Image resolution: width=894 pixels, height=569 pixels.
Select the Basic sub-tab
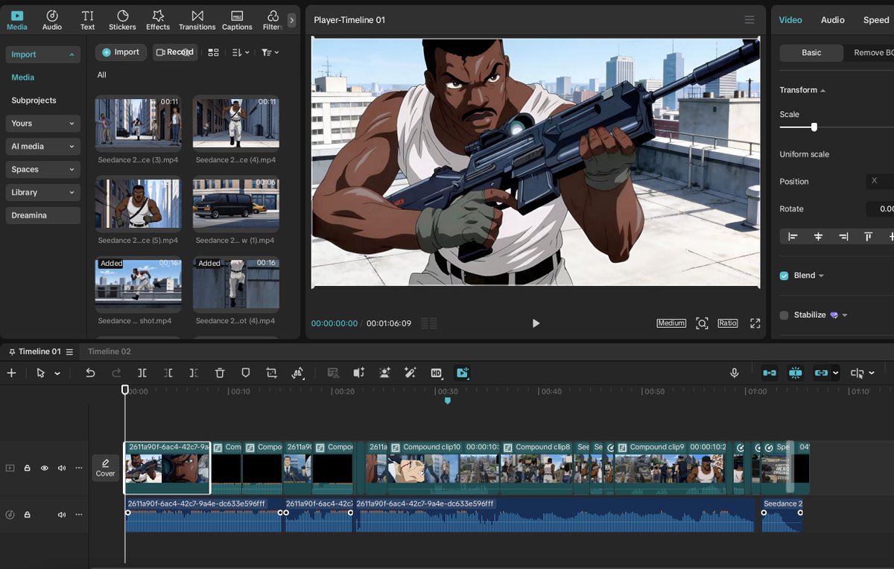click(x=811, y=53)
